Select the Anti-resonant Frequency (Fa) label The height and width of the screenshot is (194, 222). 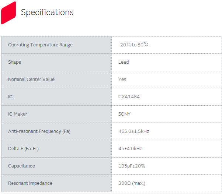click(x=39, y=131)
